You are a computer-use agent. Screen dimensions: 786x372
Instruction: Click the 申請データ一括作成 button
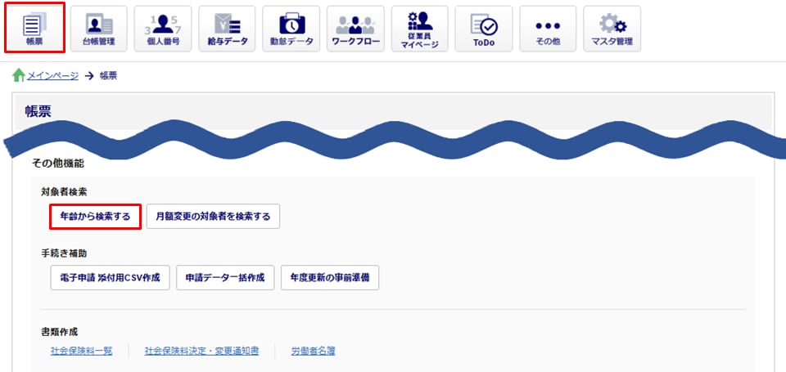(x=225, y=277)
